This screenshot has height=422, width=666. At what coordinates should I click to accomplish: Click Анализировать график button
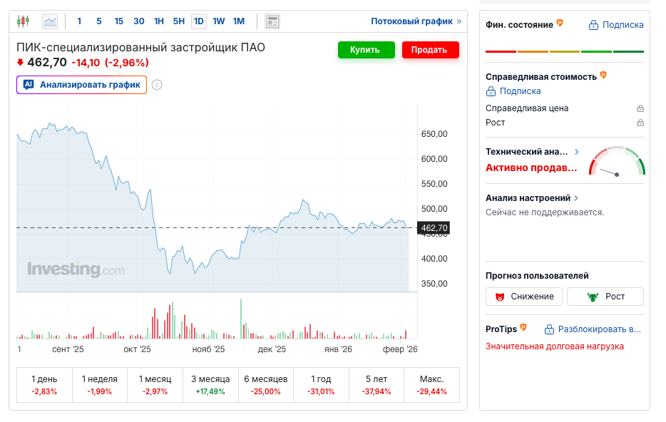point(81,85)
